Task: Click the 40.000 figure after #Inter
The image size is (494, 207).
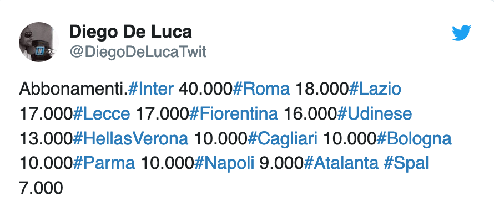Action: point(205,89)
